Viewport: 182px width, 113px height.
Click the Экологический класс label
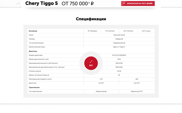pyautogui.click(x=37, y=47)
